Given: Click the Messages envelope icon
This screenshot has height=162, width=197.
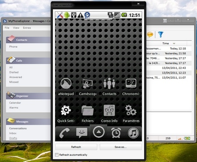Looking at the screenshot, I should coord(11,121).
